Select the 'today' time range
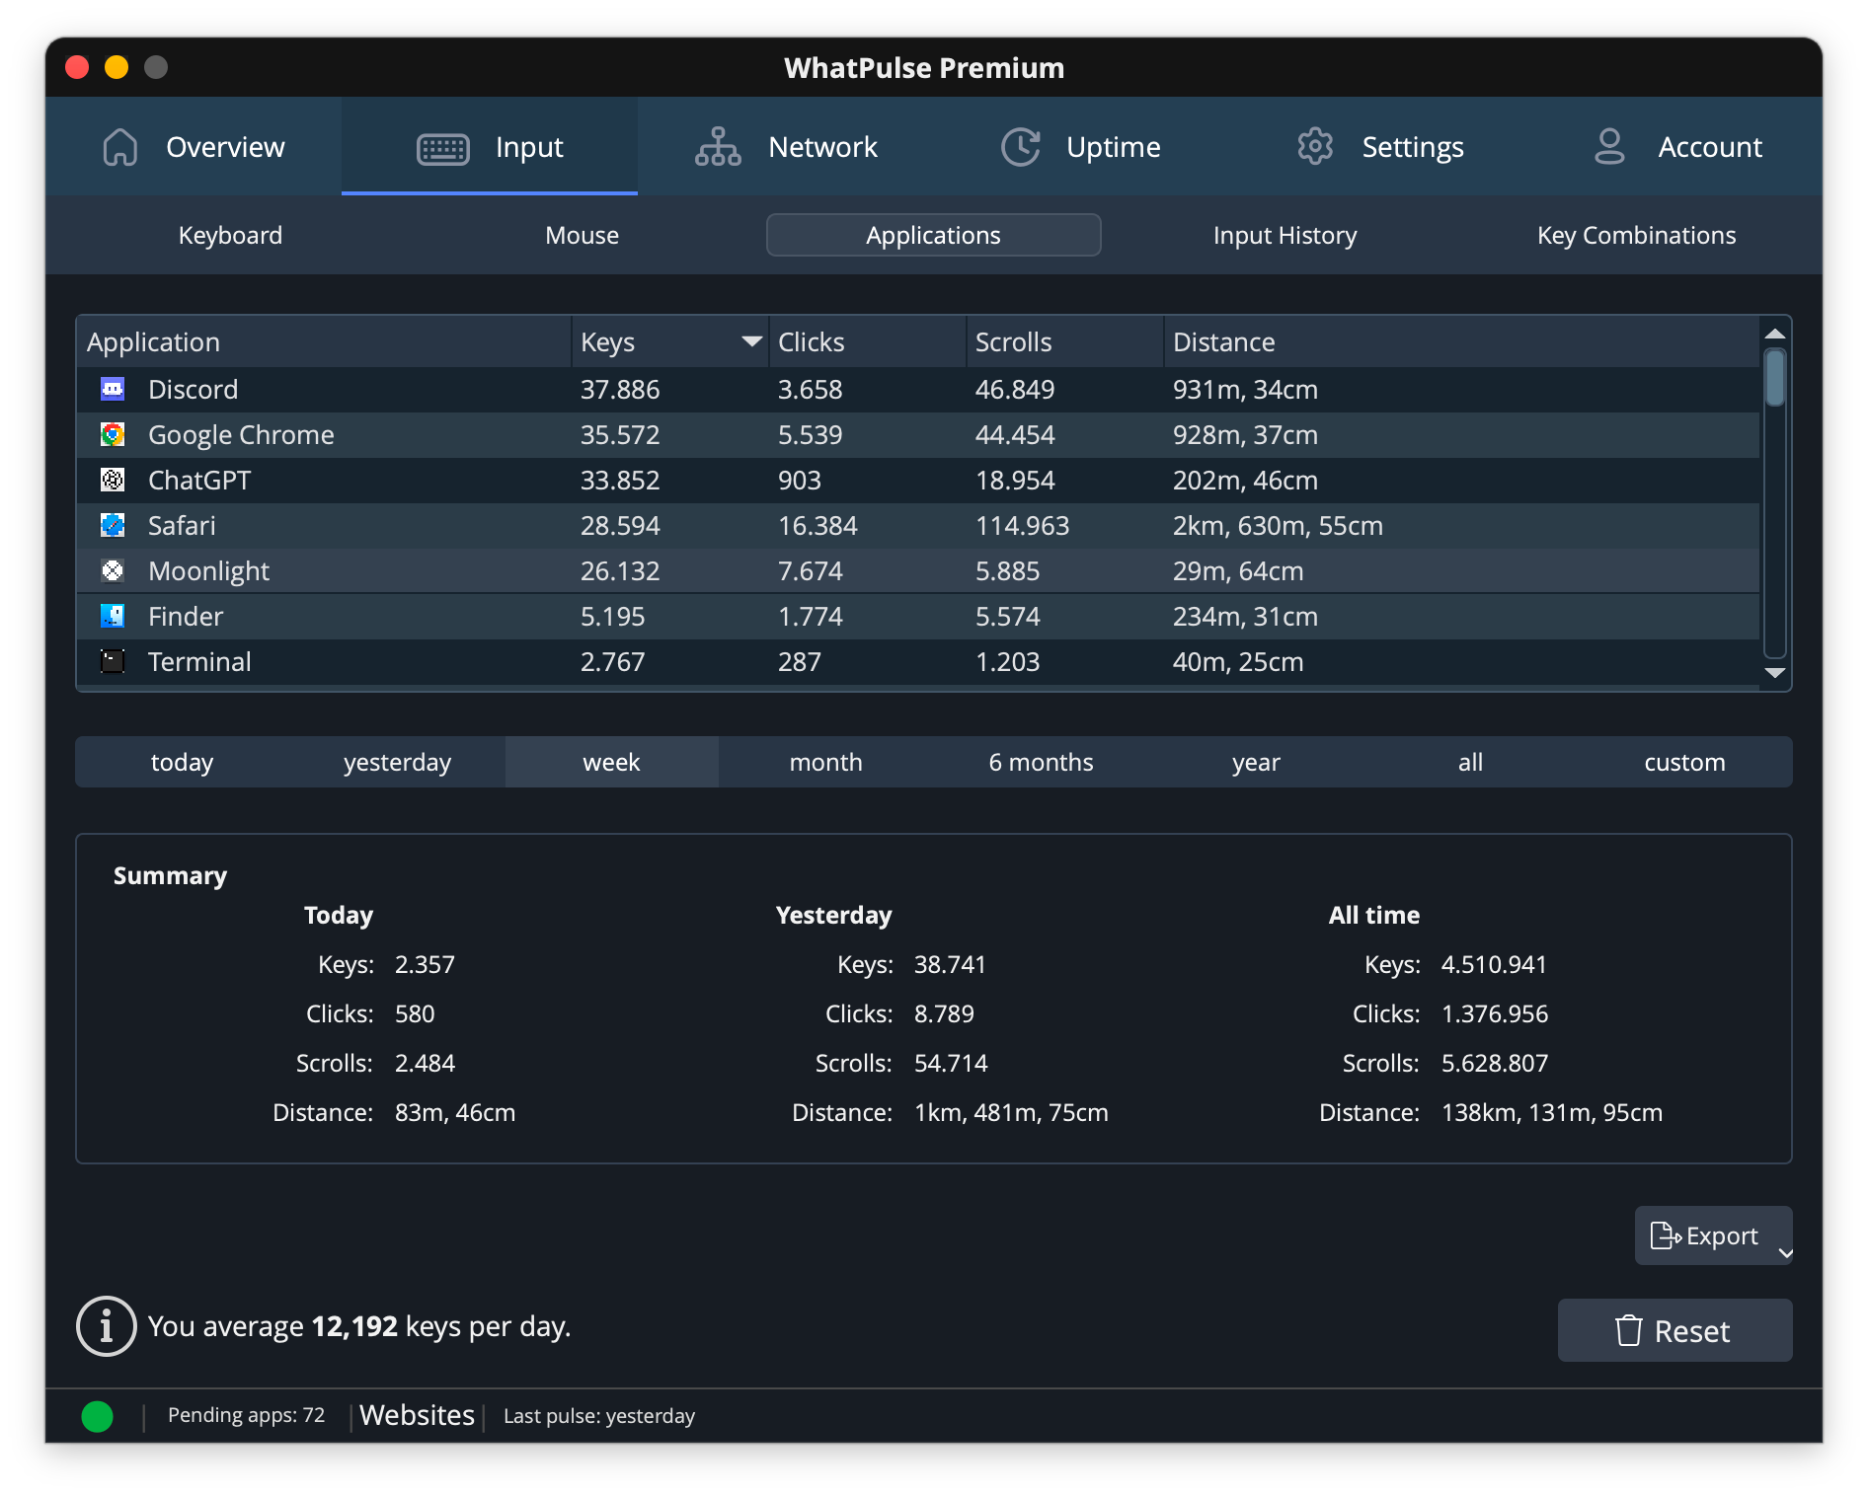 tap(182, 762)
